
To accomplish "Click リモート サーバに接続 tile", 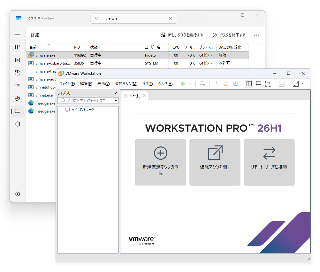I will pos(269,162).
